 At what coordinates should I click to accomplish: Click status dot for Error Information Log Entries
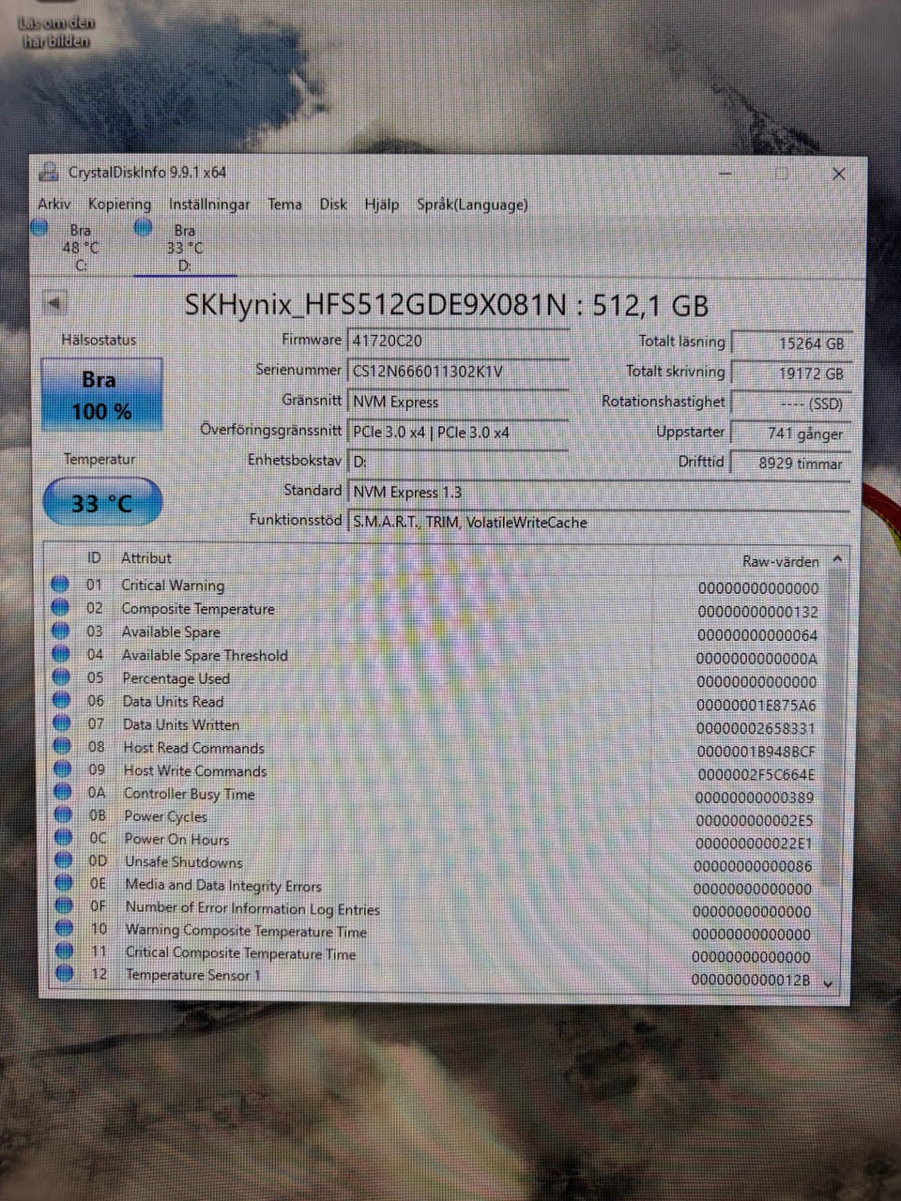[x=64, y=906]
